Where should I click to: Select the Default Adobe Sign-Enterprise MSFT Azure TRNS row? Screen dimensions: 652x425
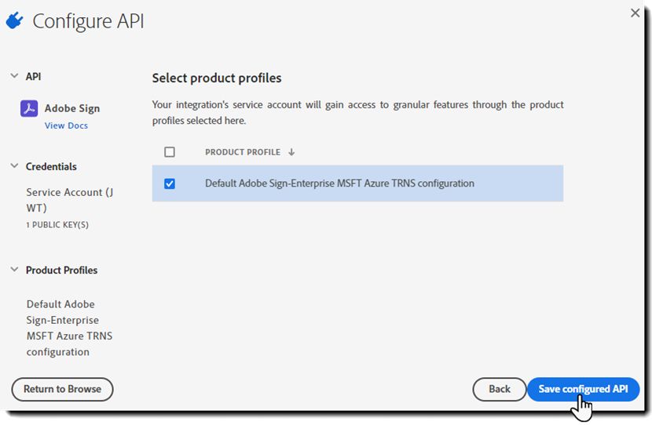[357, 183]
